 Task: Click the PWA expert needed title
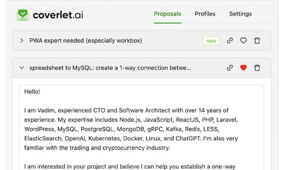pos(85,41)
